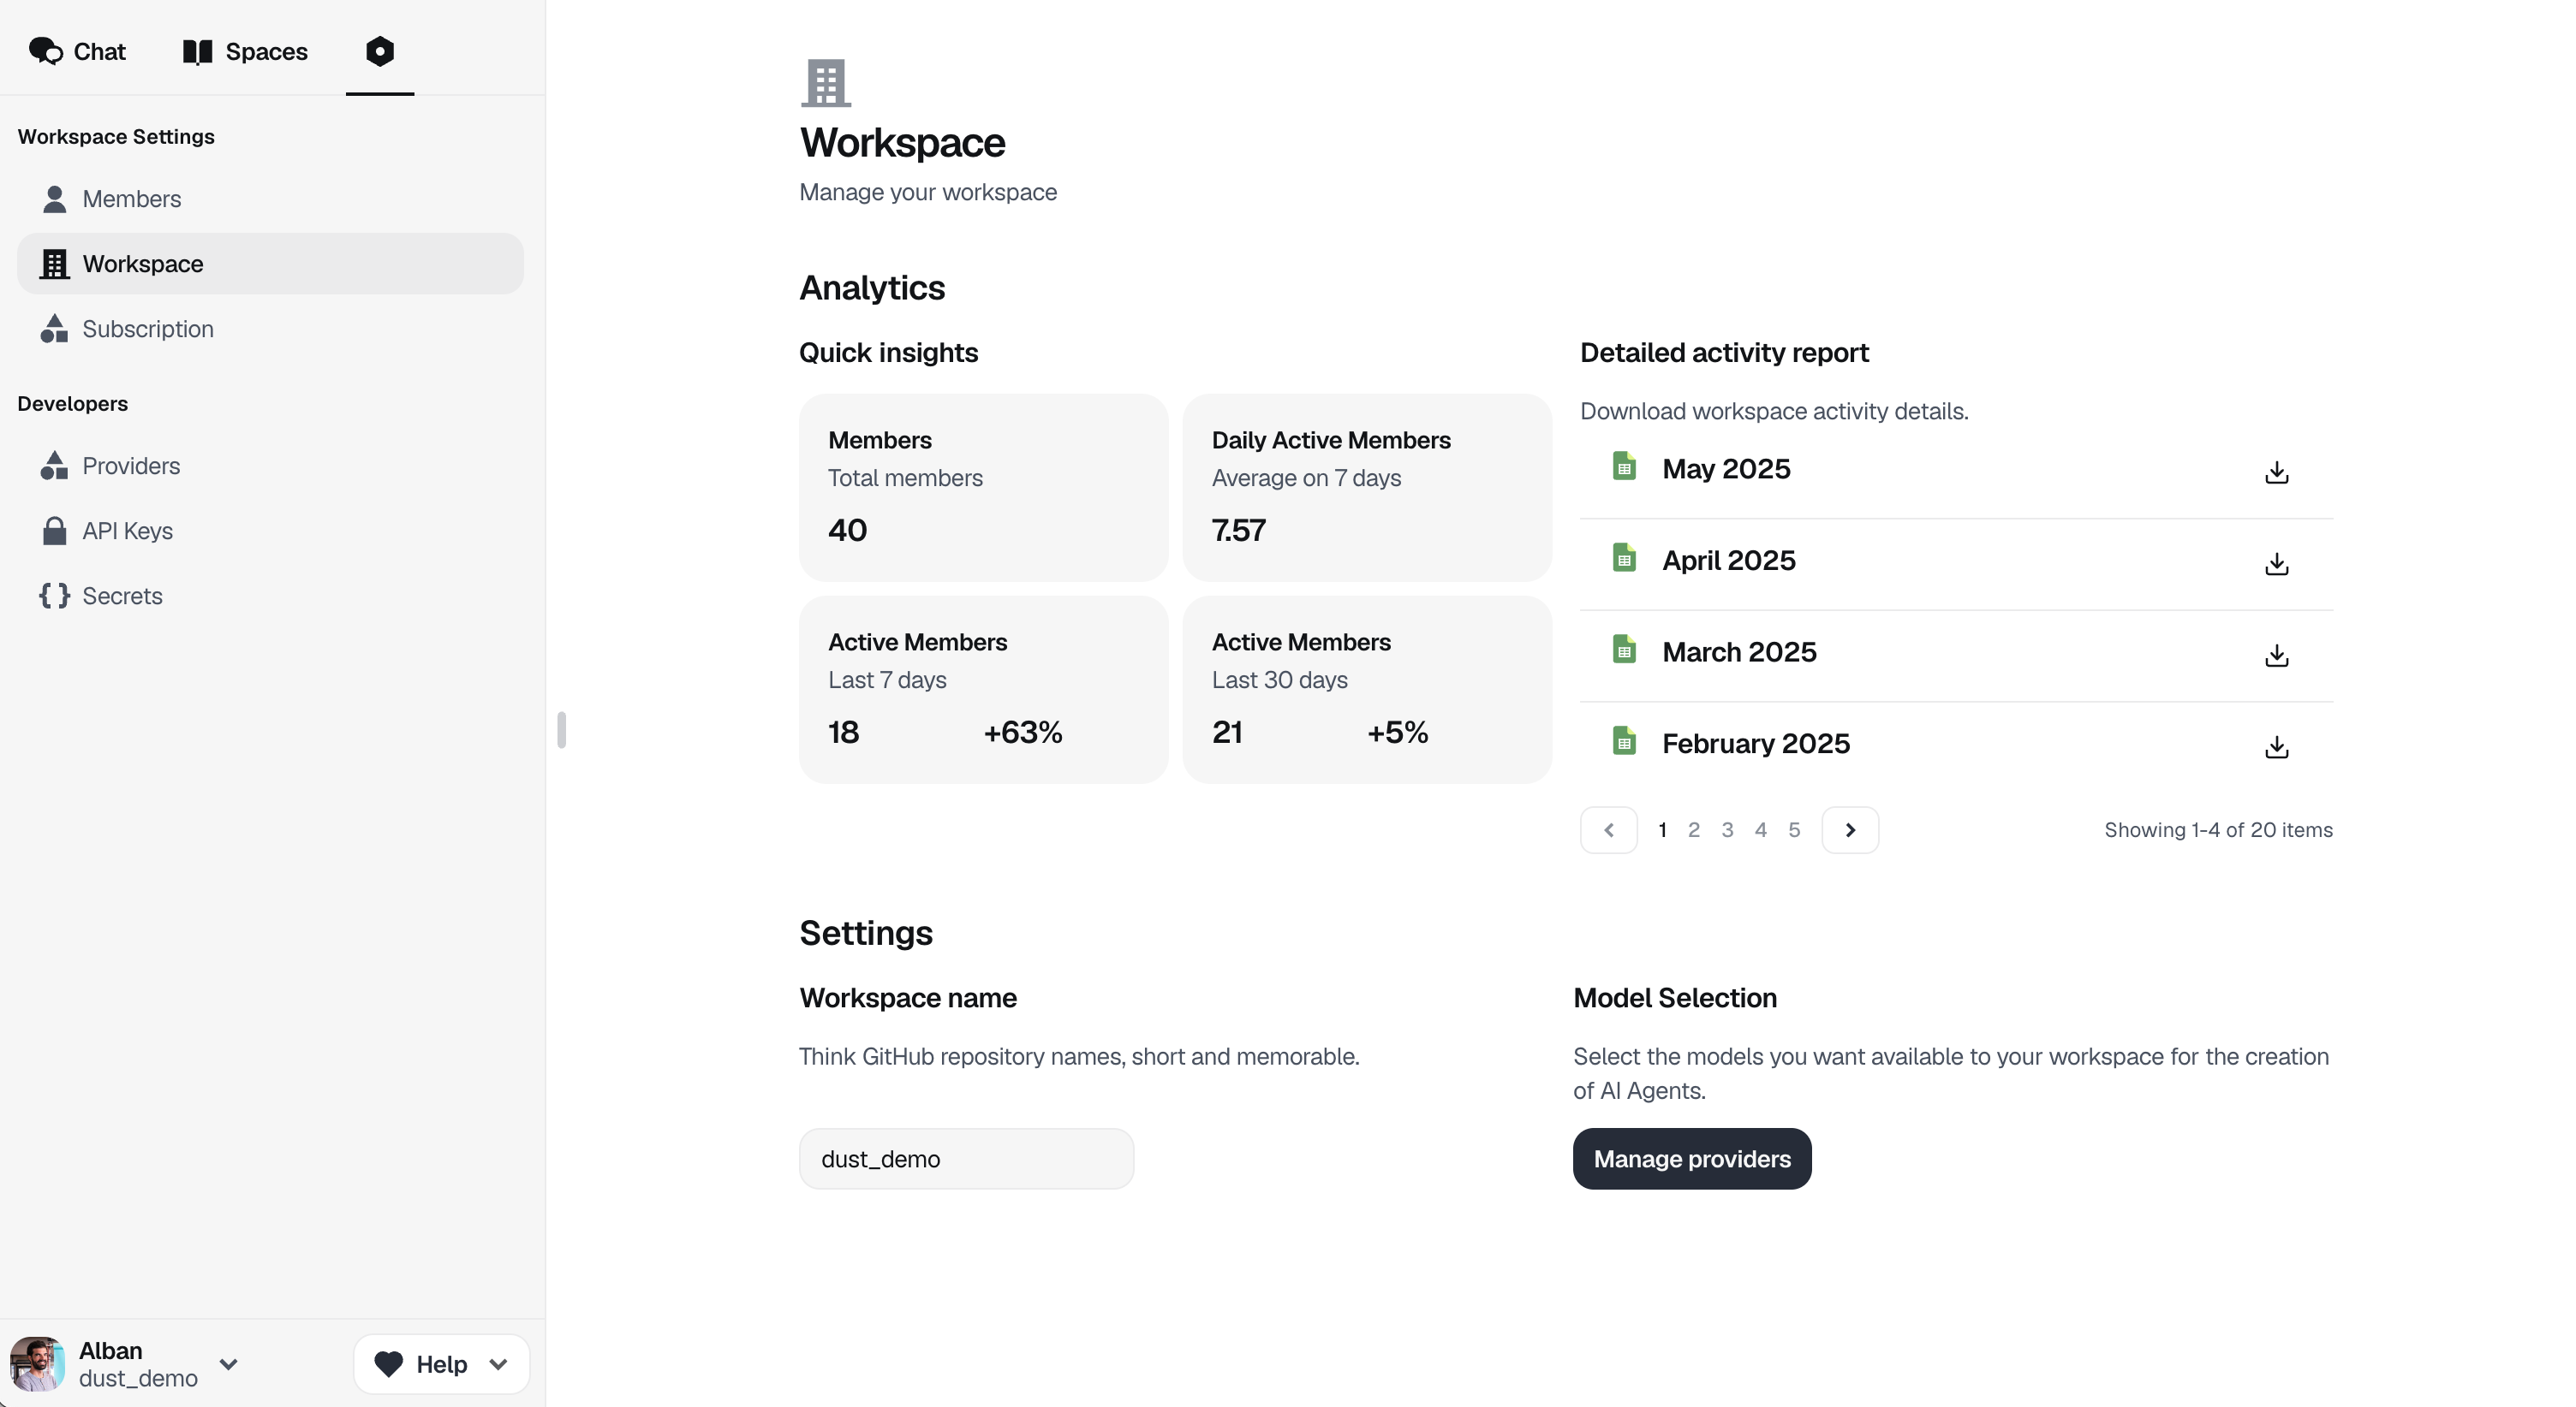Viewport: 2576px width, 1407px height.
Task: Click Alban's profile avatar
Action: [x=37, y=1364]
